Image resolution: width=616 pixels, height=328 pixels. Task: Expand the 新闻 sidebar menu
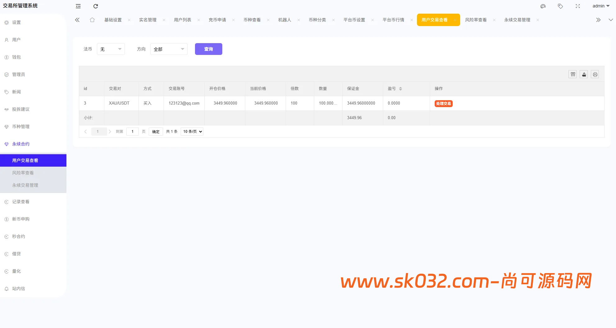(33, 92)
